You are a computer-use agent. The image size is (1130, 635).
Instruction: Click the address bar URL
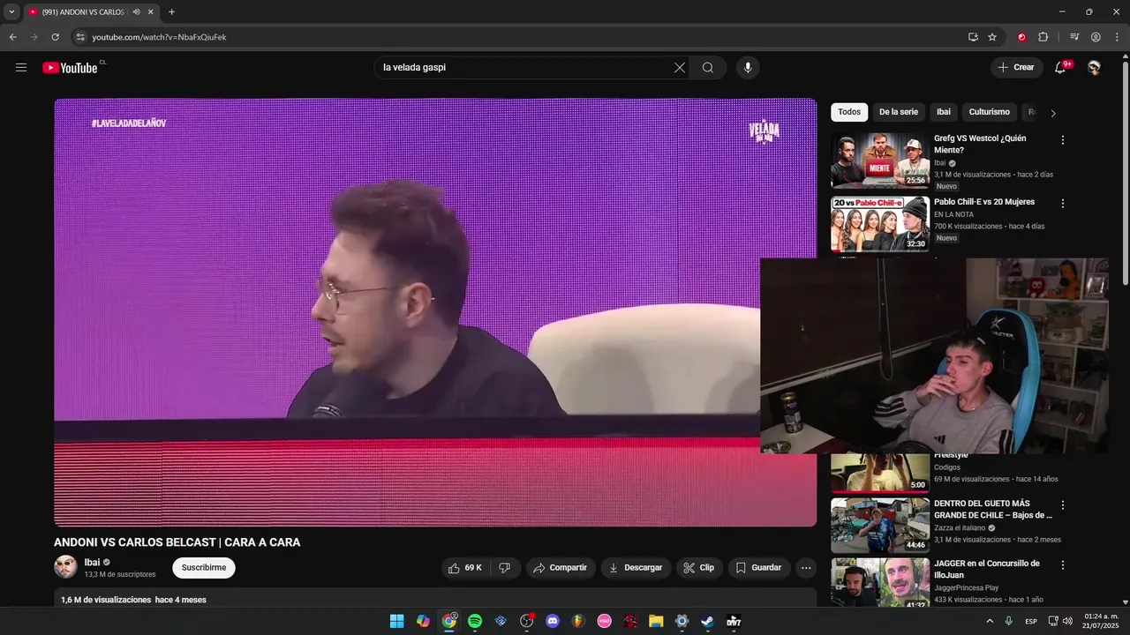tap(160, 37)
